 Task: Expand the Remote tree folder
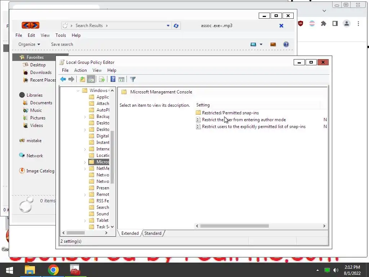click(85, 195)
